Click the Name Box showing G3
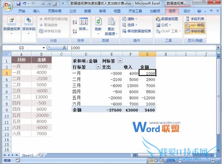Viewport: 222px width, 164px height. pyautogui.click(x=22, y=48)
